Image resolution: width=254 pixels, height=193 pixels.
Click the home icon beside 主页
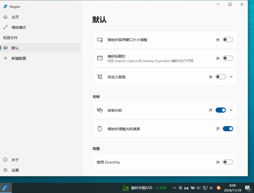[5, 17]
